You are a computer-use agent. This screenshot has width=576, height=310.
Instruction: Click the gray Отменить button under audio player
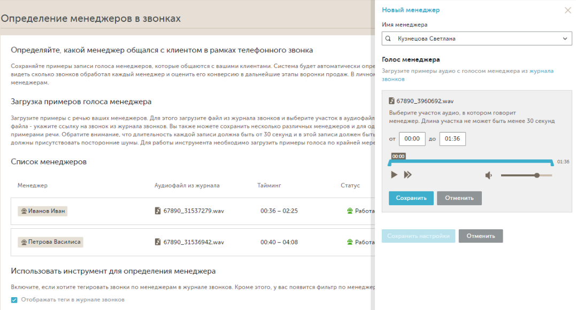tap(459, 198)
